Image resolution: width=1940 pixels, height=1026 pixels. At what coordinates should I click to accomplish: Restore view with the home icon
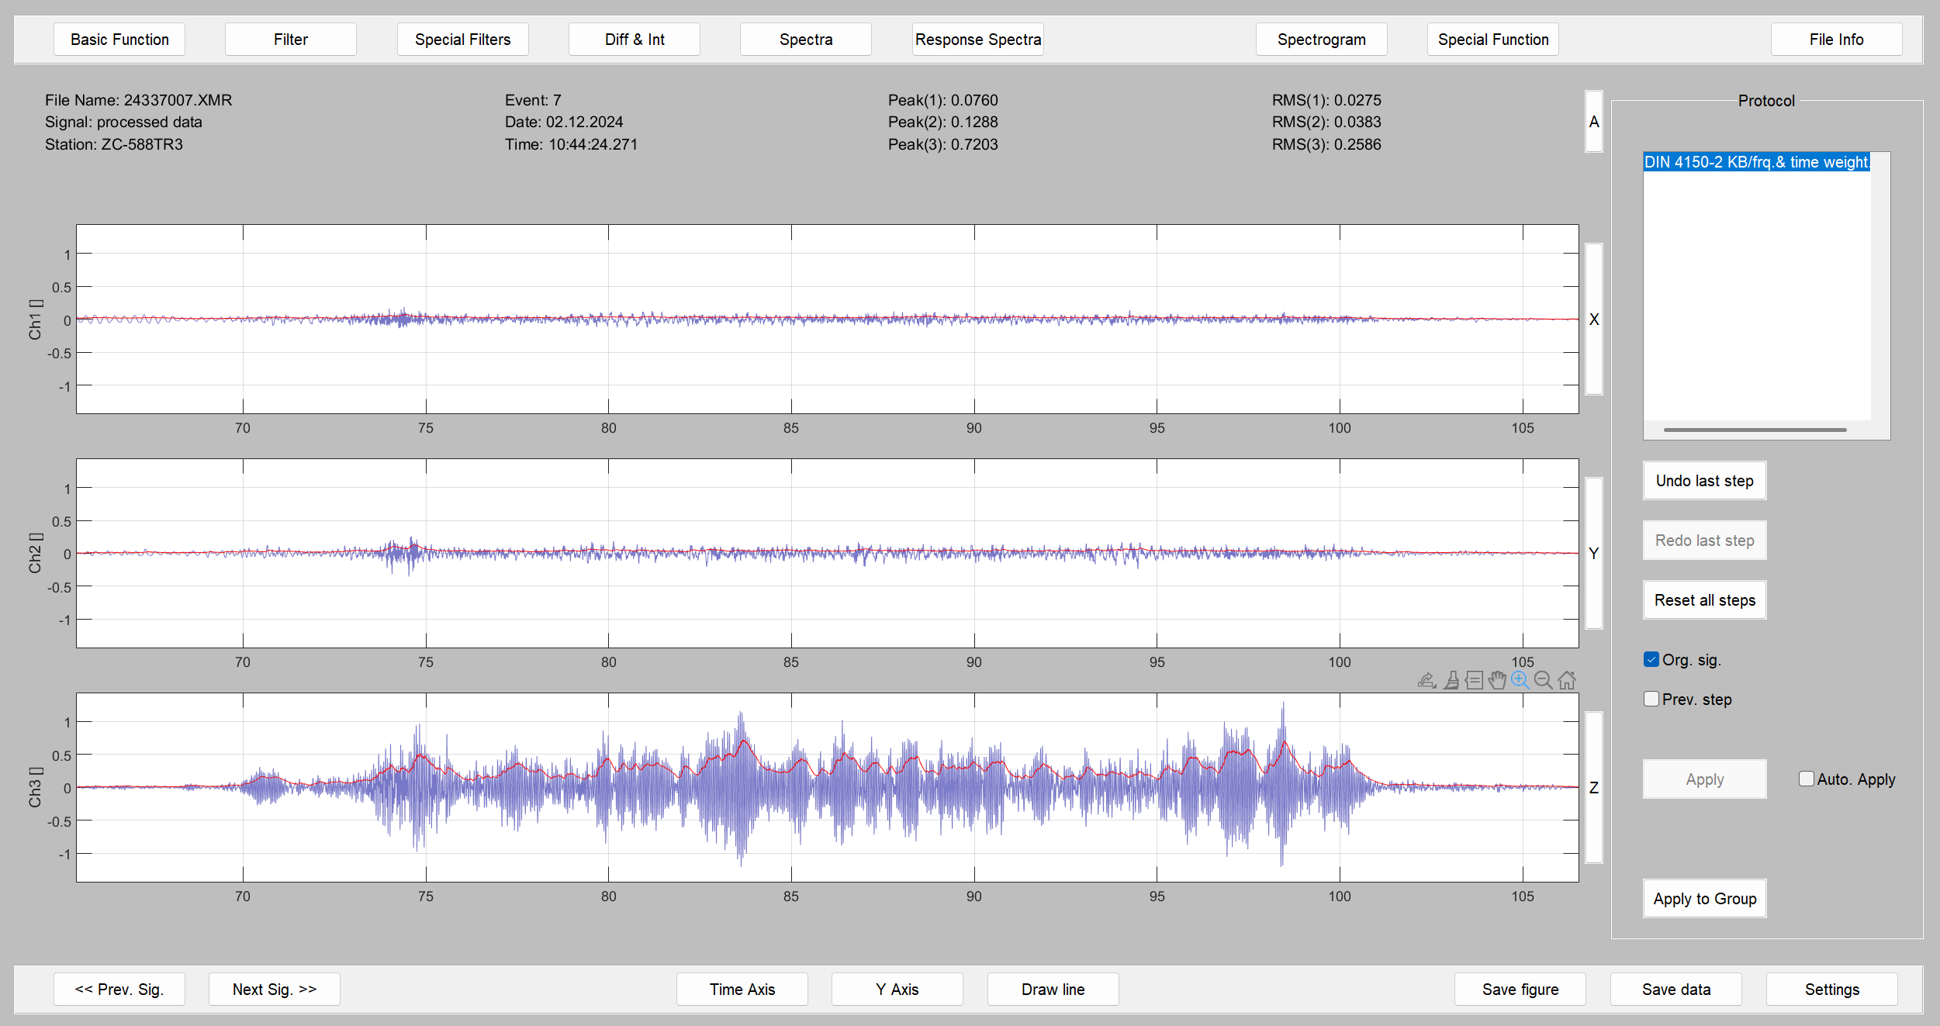click(1567, 681)
